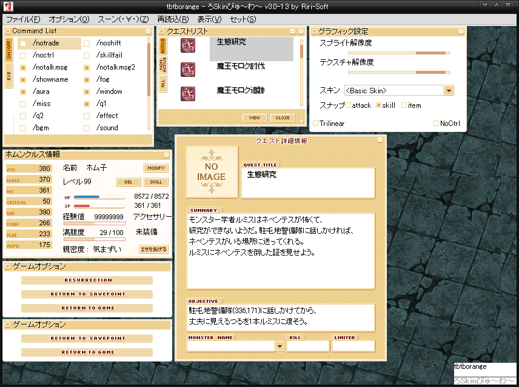The image size is (519, 387).
Task: Switch to the ACTIVE quest tab
Action: pyautogui.click(x=162, y=45)
